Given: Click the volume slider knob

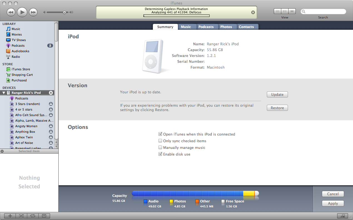Looking at the screenshot, I should point(64,12).
